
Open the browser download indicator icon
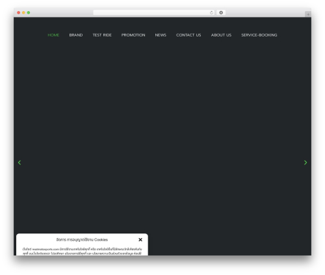221,12
